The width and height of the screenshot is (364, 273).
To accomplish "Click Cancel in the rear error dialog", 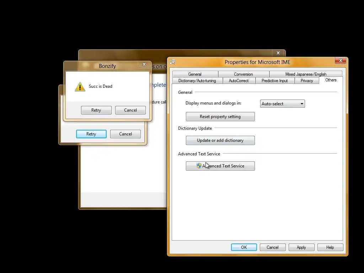I will [x=125, y=134].
